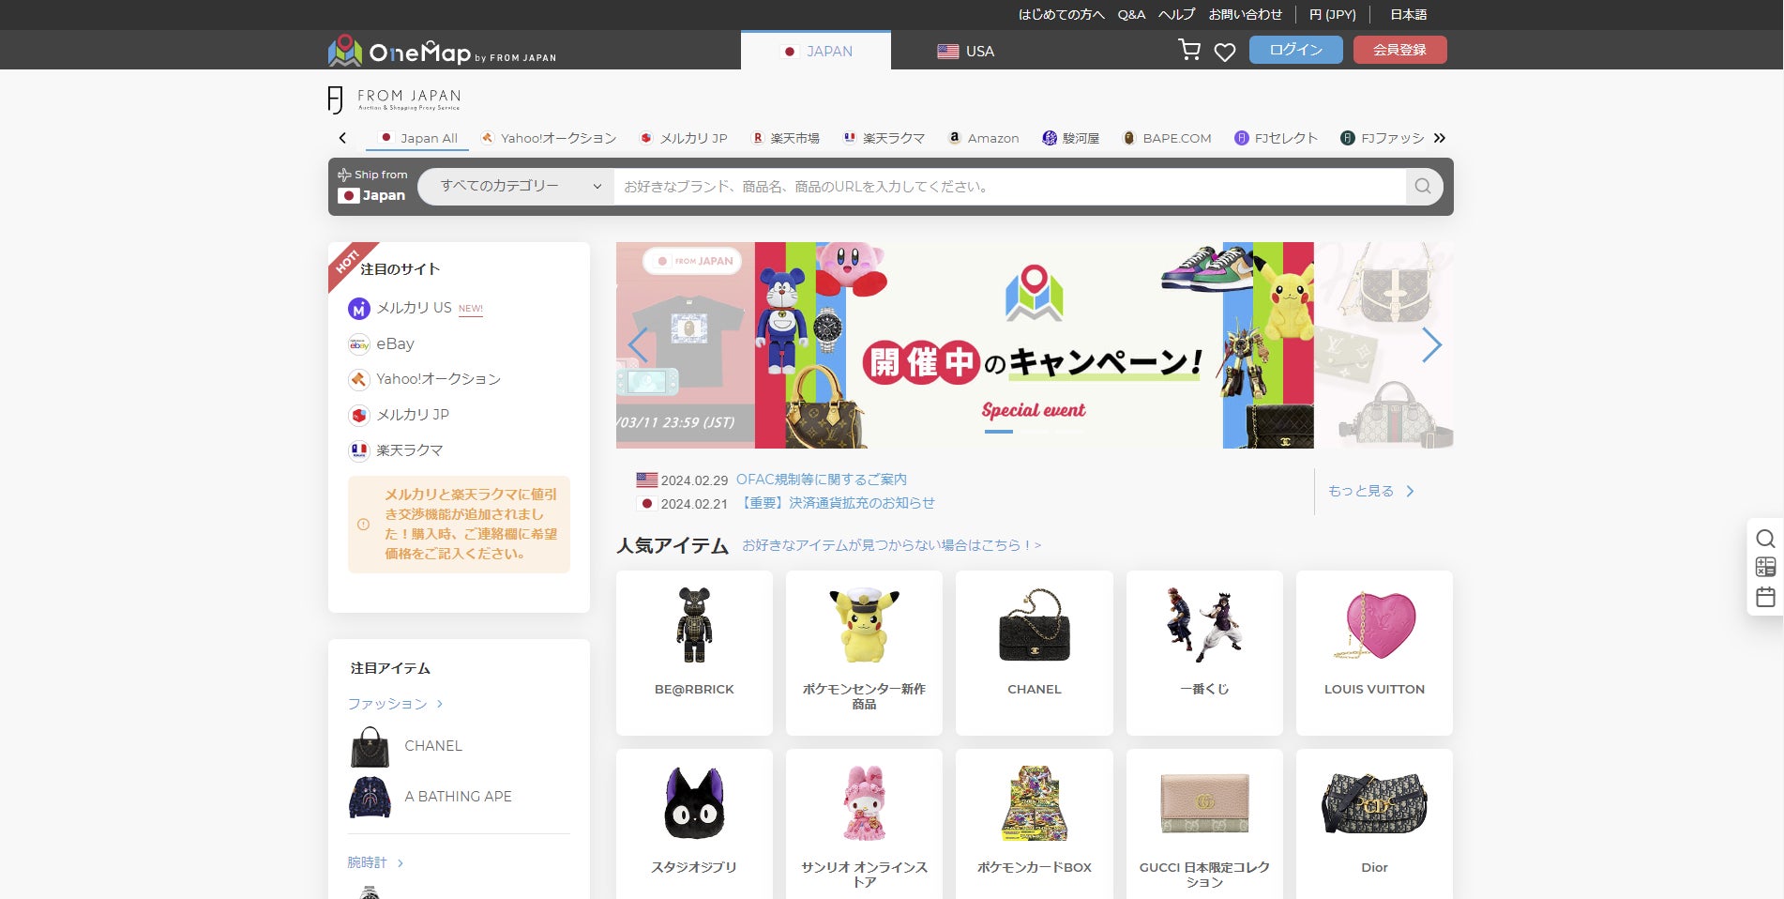
Task: Click the FROM JAPAN logo
Action: (394, 99)
